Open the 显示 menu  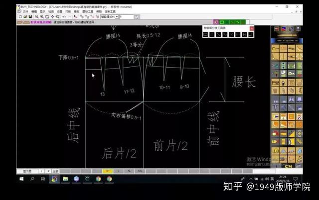(42, 11)
